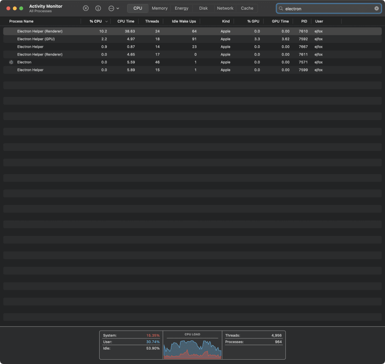Sort processes by PID column
Image resolution: width=385 pixels, height=364 pixels.
[303, 21]
